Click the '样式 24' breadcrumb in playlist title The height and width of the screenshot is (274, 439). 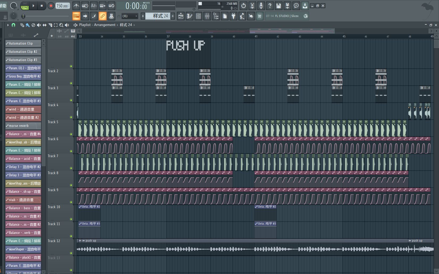[126, 25]
